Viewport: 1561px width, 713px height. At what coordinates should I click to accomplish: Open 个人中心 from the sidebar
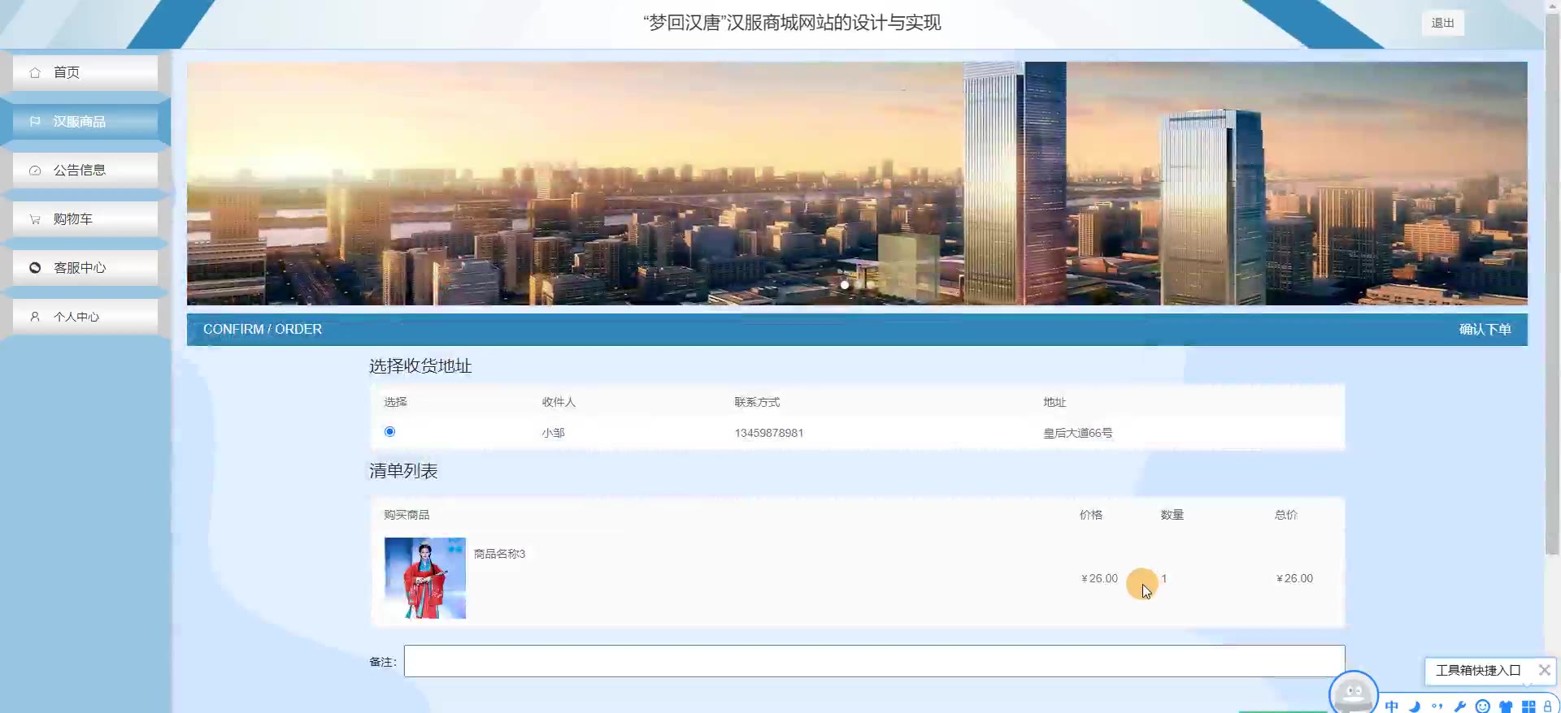pos(85,317)
